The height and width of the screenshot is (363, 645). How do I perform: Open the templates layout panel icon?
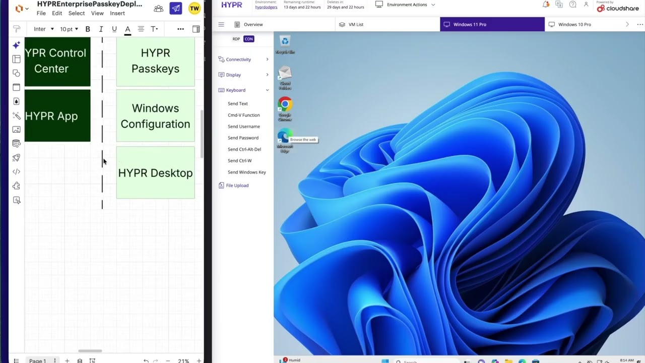coord(16,59)
